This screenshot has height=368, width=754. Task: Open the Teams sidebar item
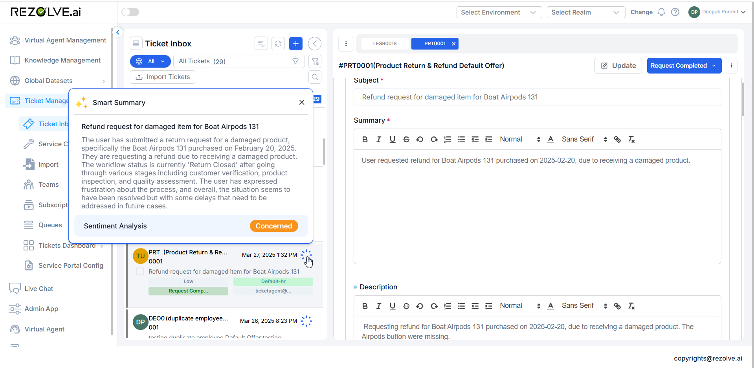[x=41, y=184]
